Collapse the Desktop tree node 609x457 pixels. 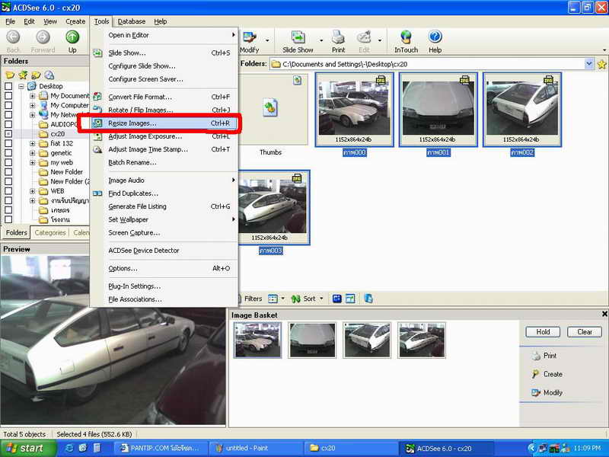coord(21,86)
